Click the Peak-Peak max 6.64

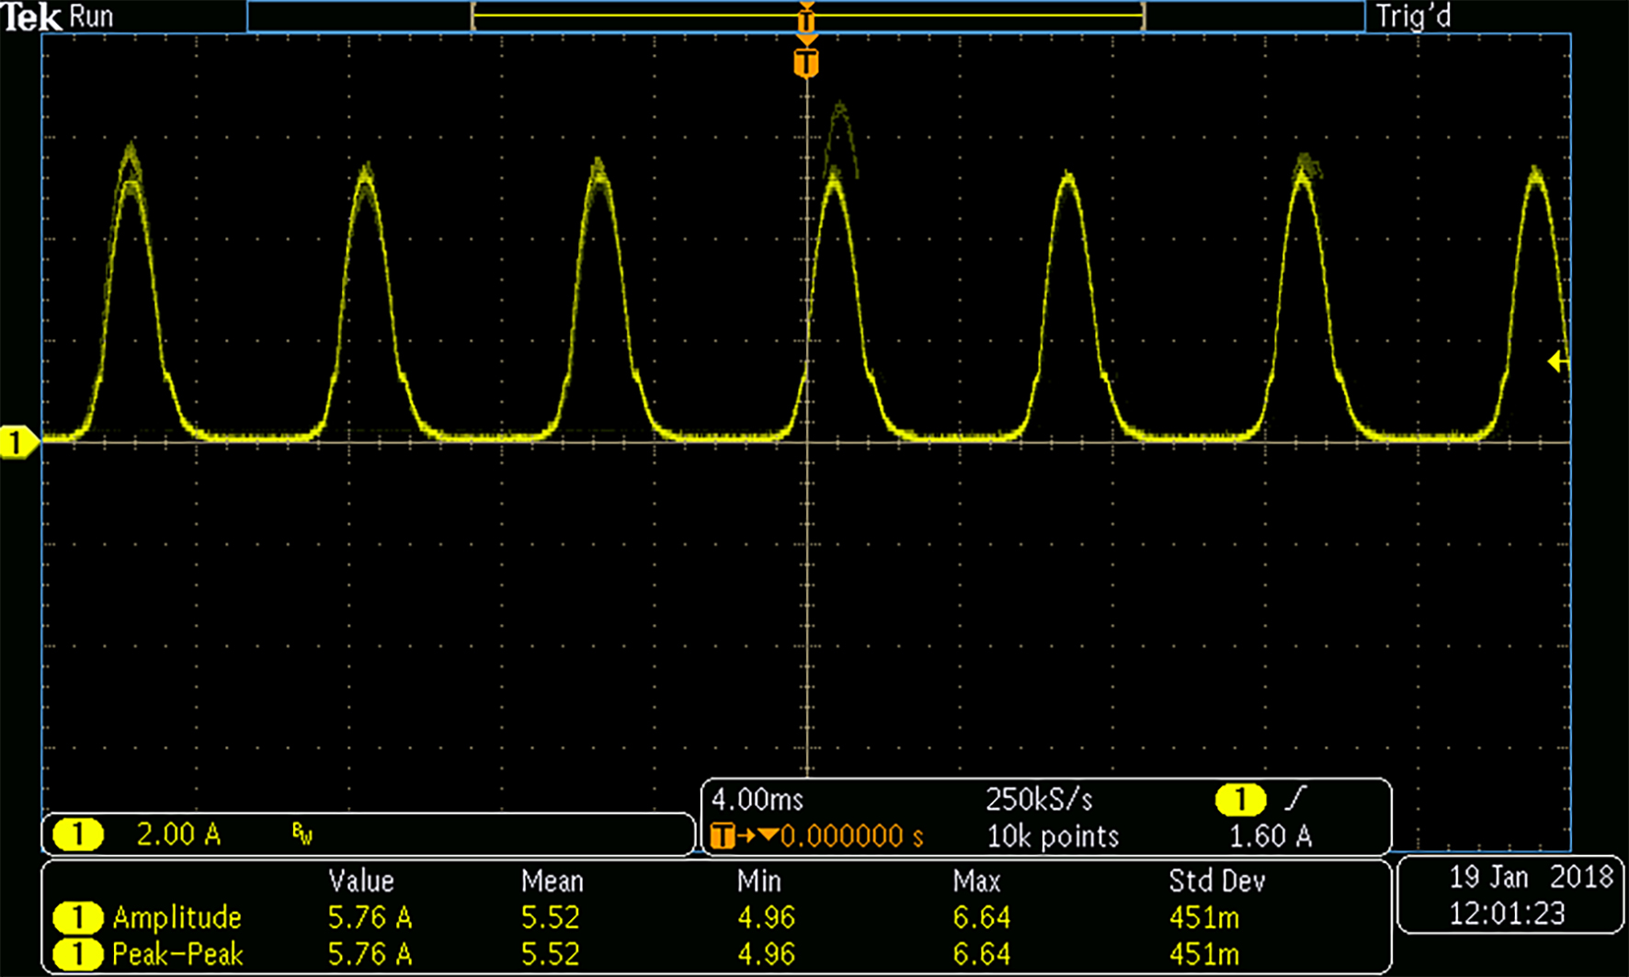982,954
